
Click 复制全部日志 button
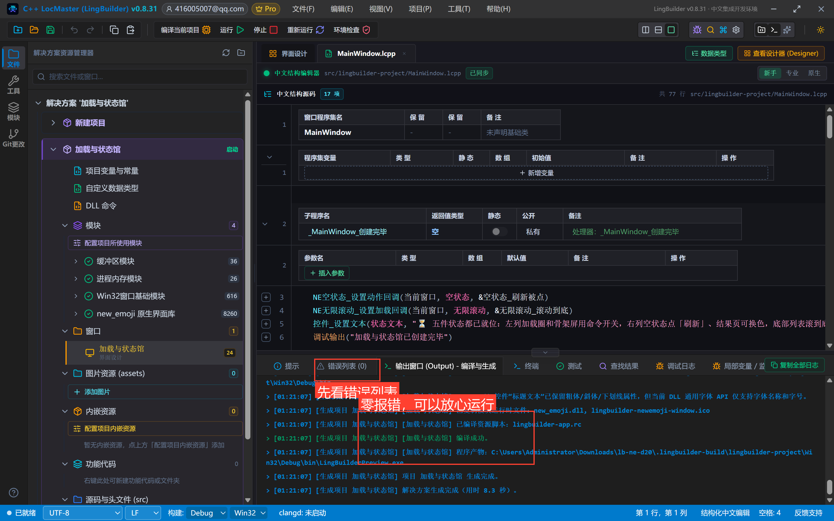pos(795,365)
